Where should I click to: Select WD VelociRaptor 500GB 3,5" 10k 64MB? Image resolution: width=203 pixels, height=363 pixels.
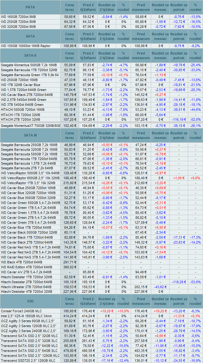[x=31, y=173]
